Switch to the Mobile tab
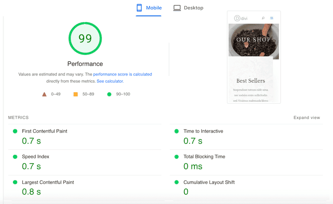This screenshot has height=204, width=333. pyautogui.click(x=149, y=8)
